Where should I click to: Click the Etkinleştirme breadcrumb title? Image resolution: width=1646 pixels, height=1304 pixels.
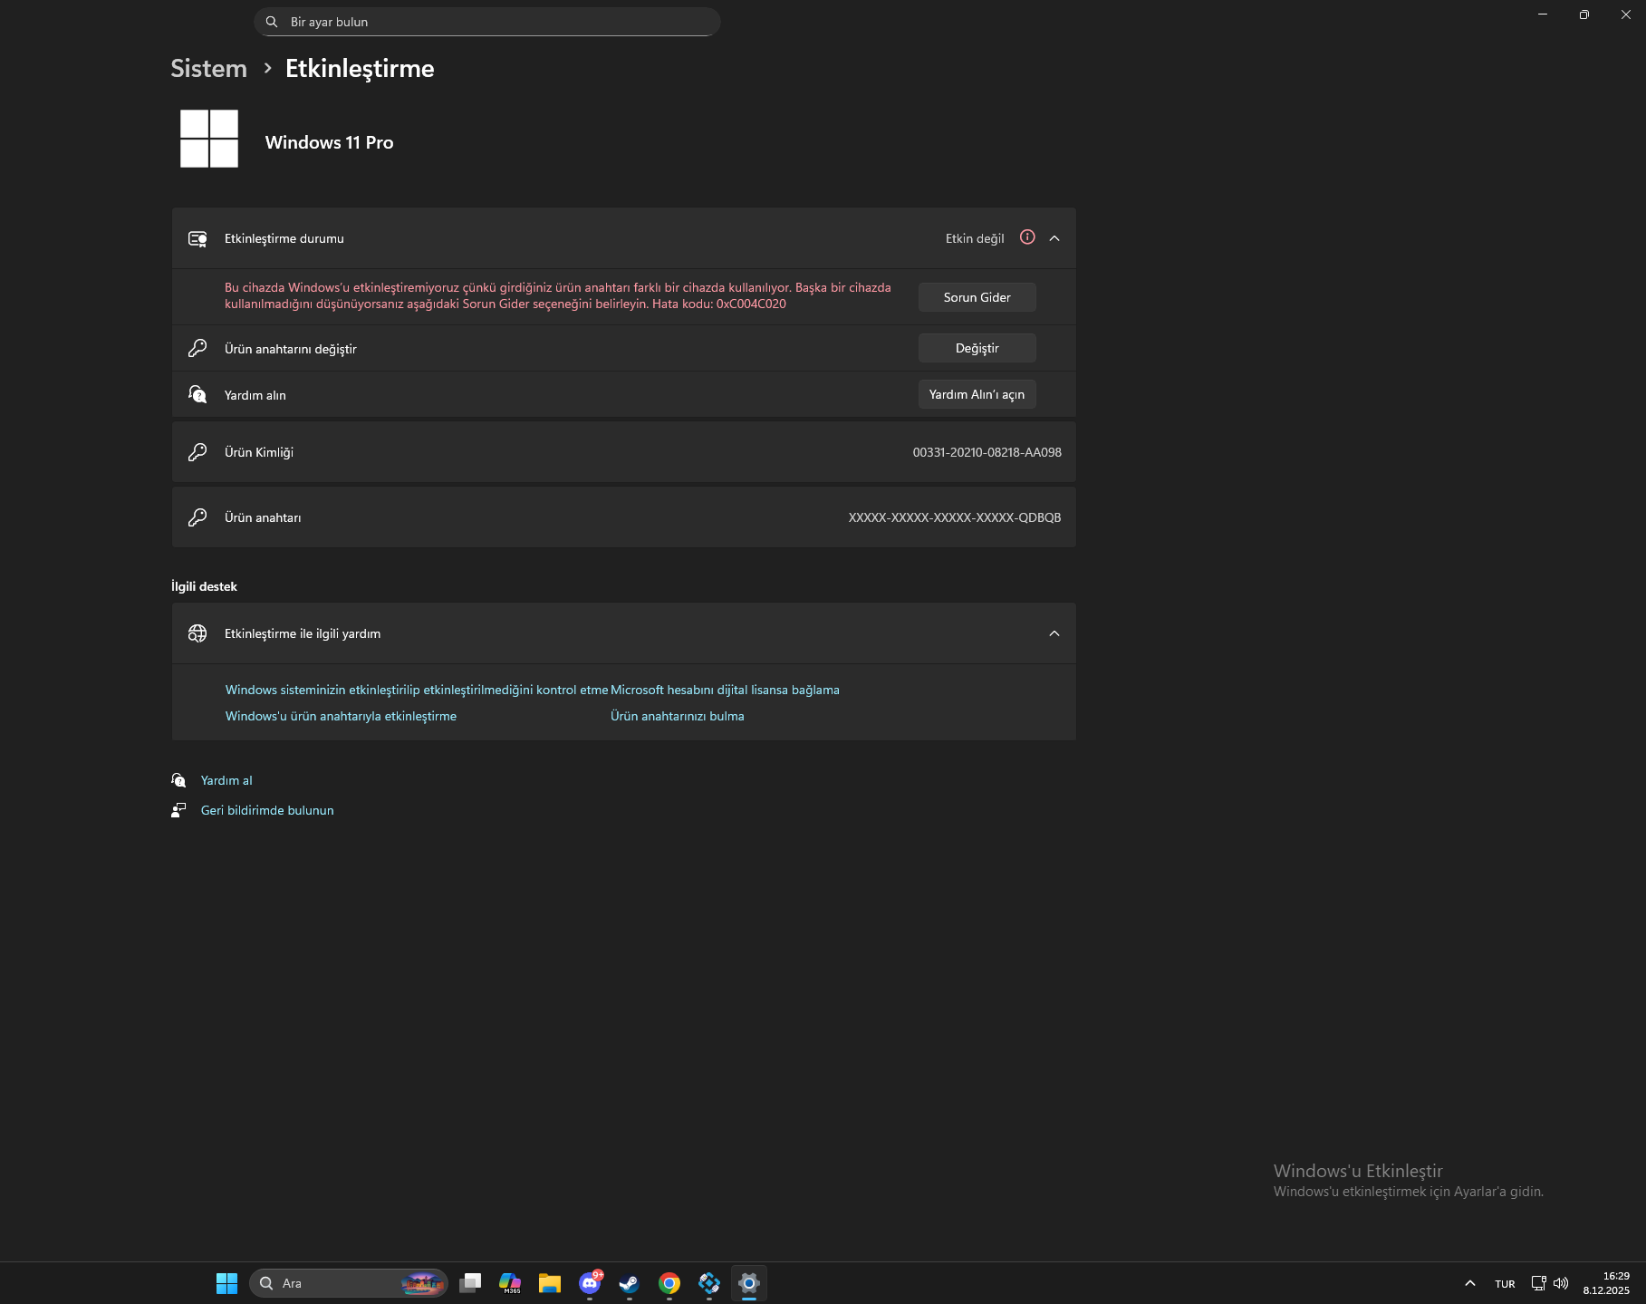[x=360, y=69]
